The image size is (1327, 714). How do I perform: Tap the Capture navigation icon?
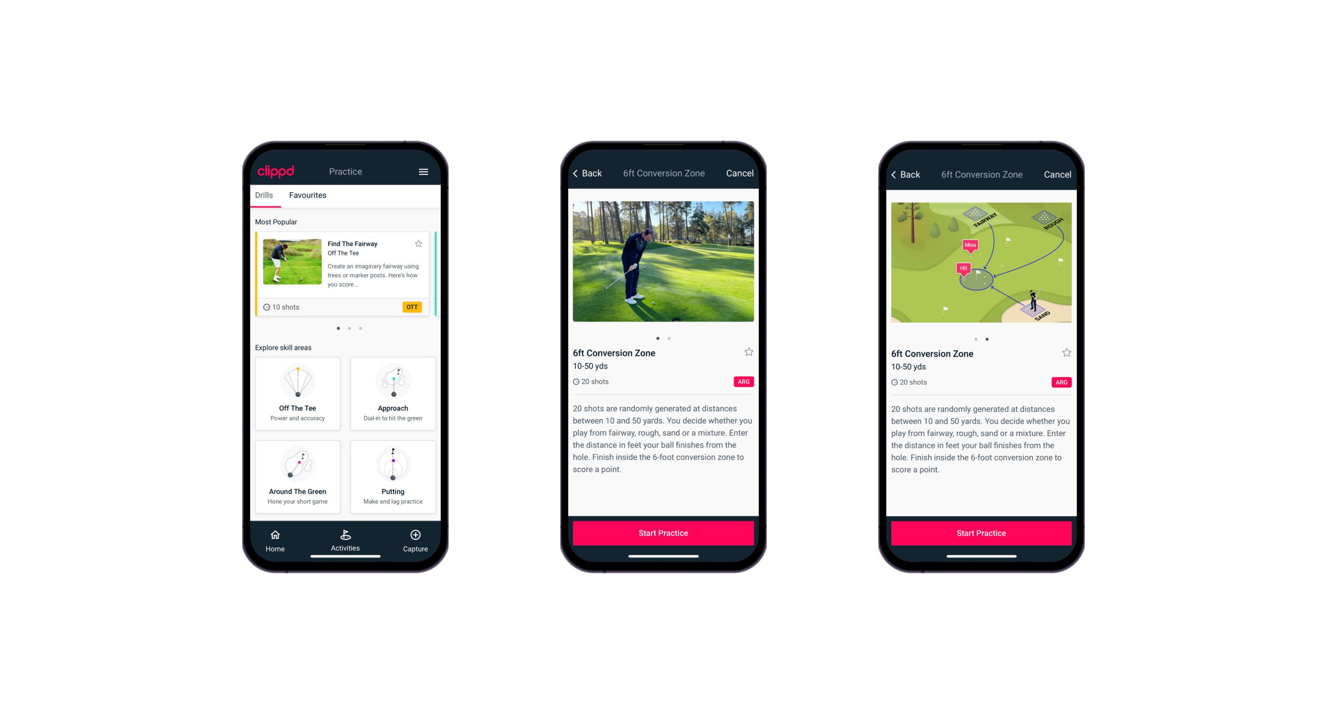click(415, 535)
